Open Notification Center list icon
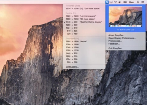 click(x=143, y=2)
